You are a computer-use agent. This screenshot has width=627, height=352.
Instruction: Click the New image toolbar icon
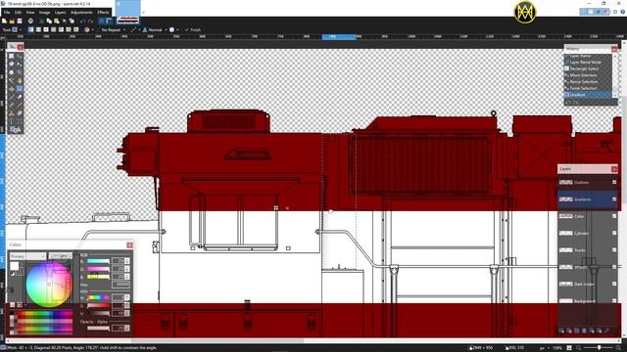coord(4,21)
